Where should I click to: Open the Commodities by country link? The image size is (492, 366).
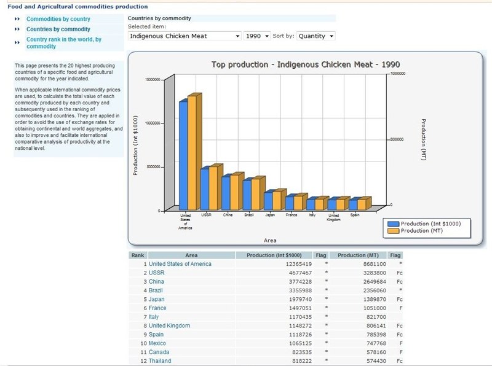[58, 19]
